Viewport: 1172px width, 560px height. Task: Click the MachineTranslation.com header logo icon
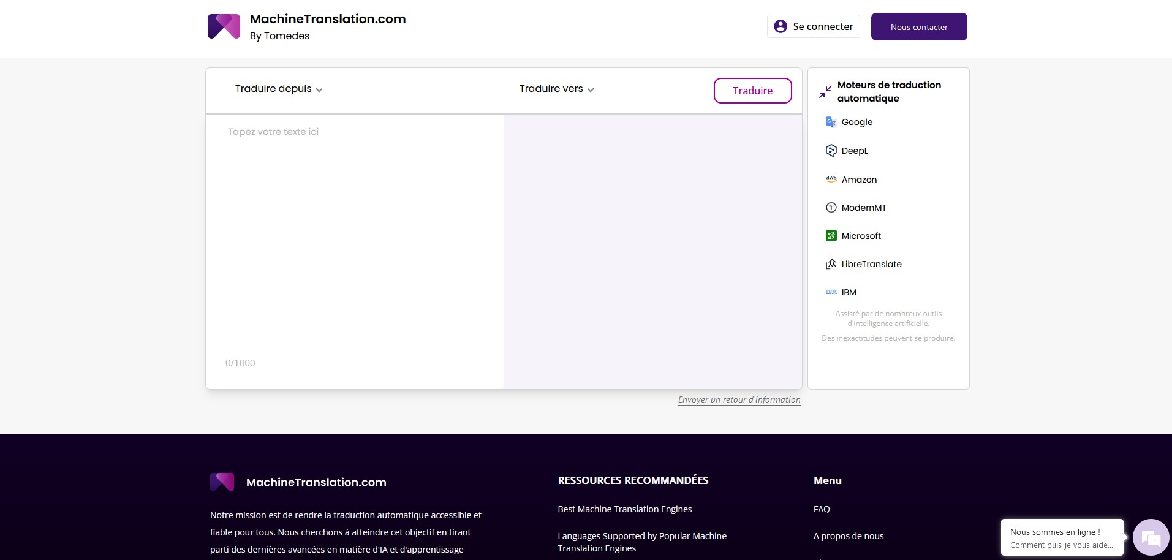coord(224,26)
